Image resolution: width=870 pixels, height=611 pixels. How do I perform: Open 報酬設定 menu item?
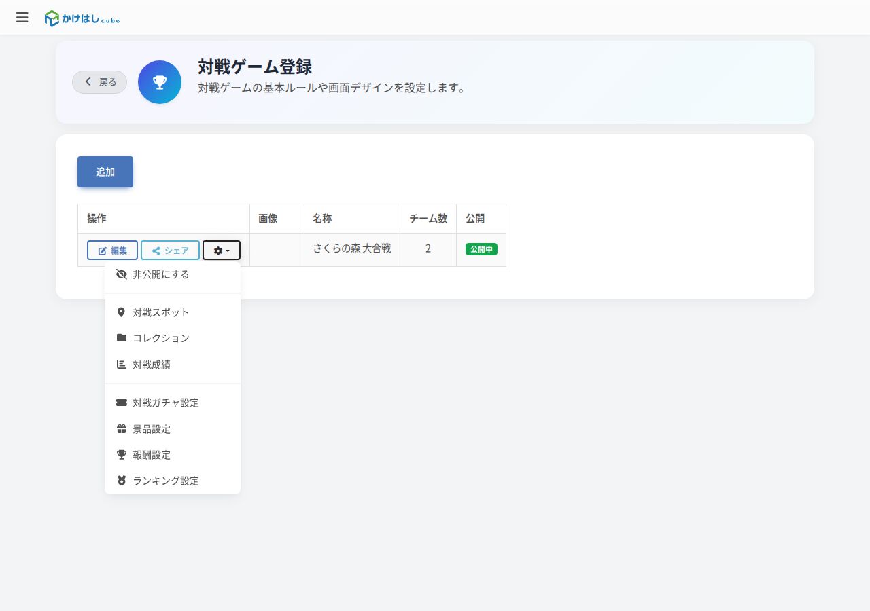click(x=173, y=455)
